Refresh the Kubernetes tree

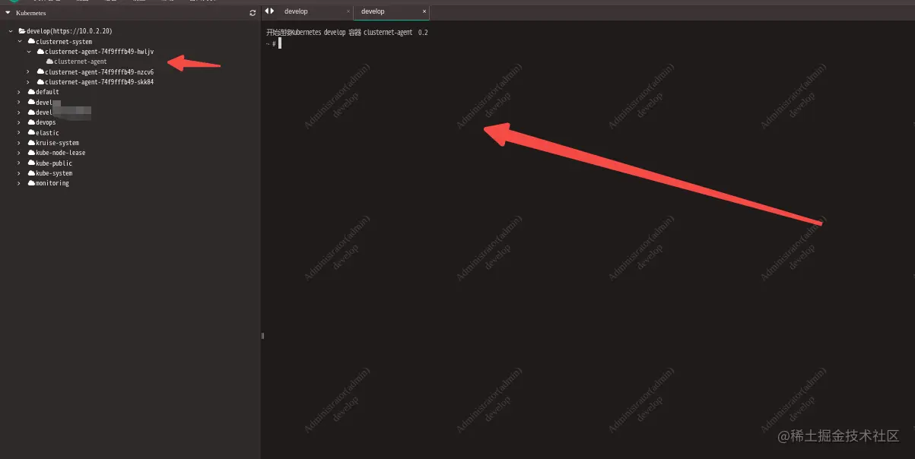(253, 13)
